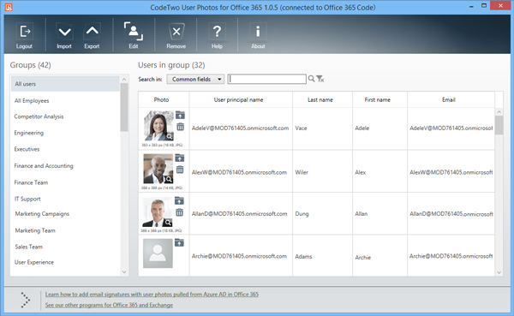The image size is (514, 316).
Task: Clear the filter with funnel icon
Action: pyautogui.click(x=320, y=79)
